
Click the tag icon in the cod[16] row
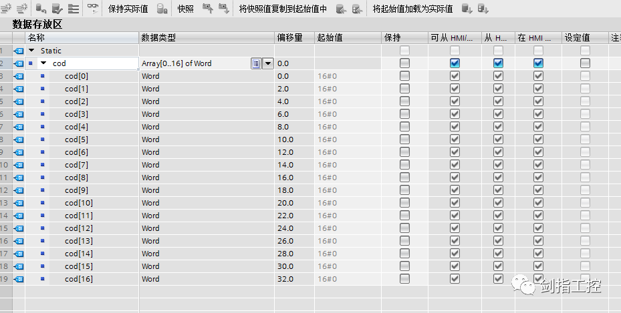point(19,279)
